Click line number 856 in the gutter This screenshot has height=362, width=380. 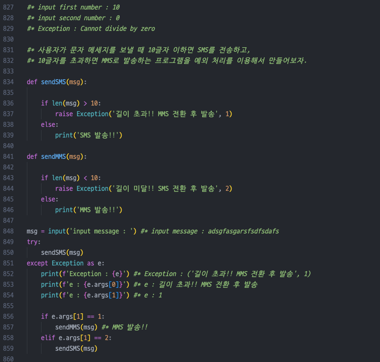[8, 316]
